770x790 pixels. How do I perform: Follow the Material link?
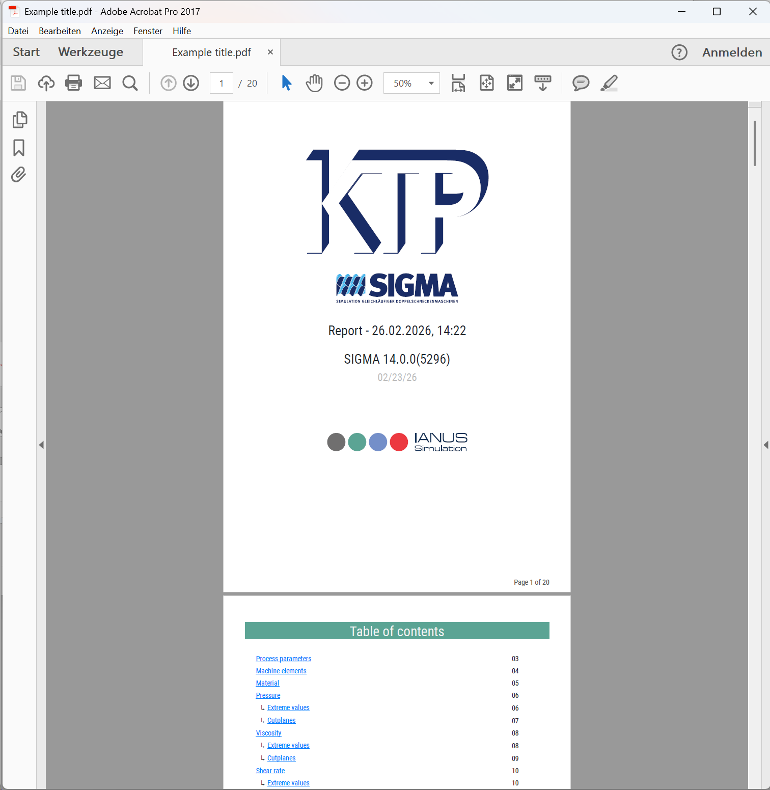pyautogui.click(x=267, y=683)
